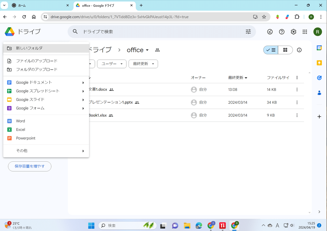Select the file 文書1.docx

(98, 90)
